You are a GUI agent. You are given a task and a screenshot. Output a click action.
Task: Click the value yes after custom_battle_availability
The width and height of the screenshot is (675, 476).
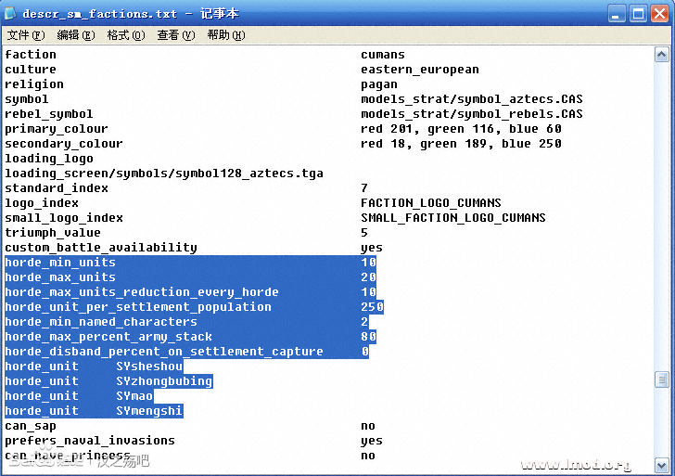(372, 248)
